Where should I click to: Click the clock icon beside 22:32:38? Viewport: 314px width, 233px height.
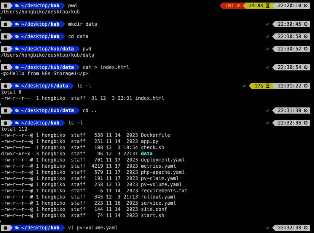coord(306,228)
